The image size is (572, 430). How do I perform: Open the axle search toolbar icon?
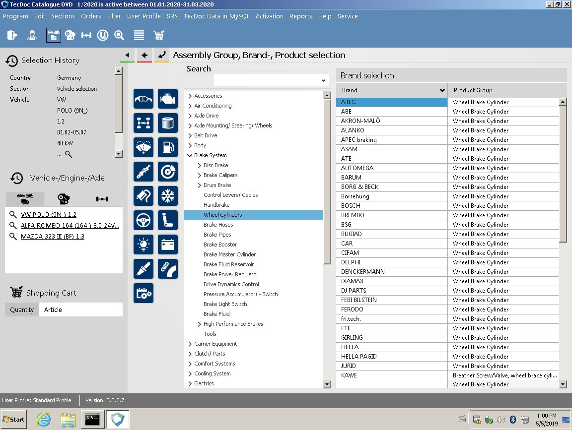coord(86,35)
